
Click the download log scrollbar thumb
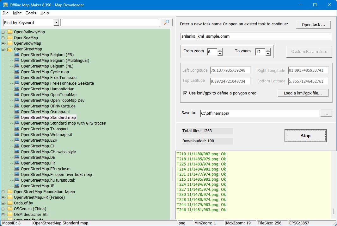(334, 211)
